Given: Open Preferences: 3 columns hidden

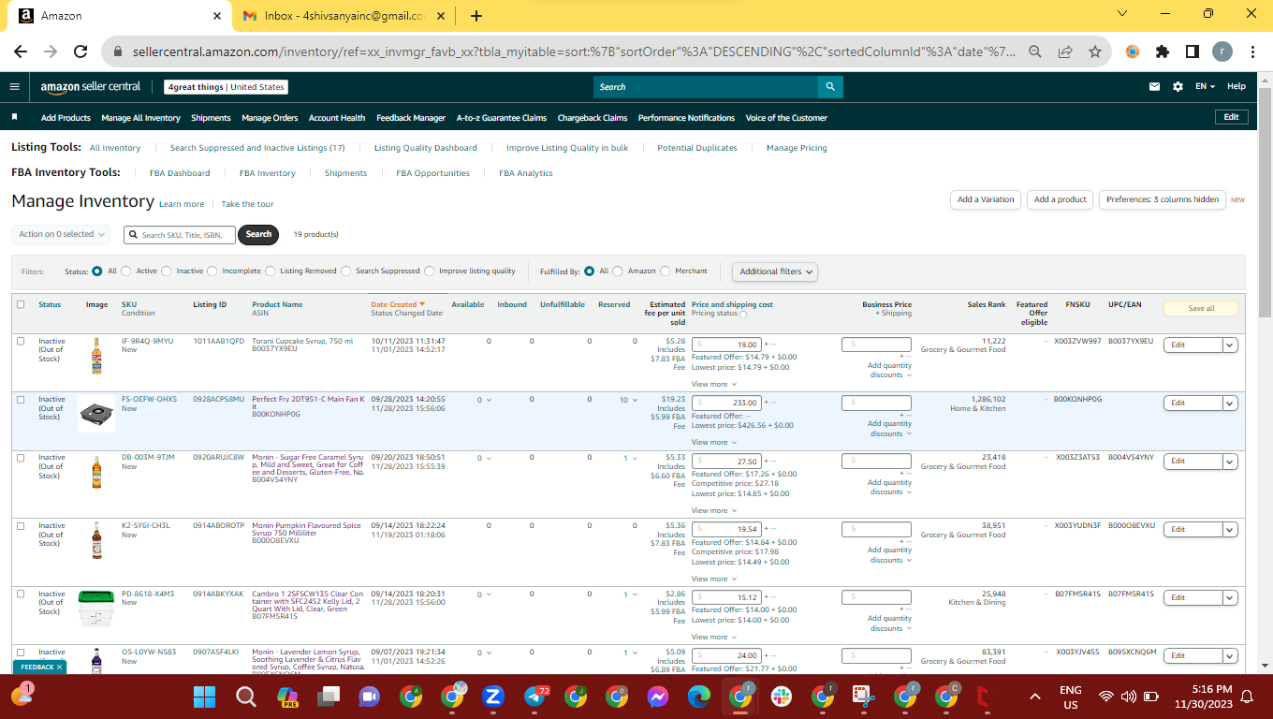Looking at the screenshot, I should (x=1163, y=199).
